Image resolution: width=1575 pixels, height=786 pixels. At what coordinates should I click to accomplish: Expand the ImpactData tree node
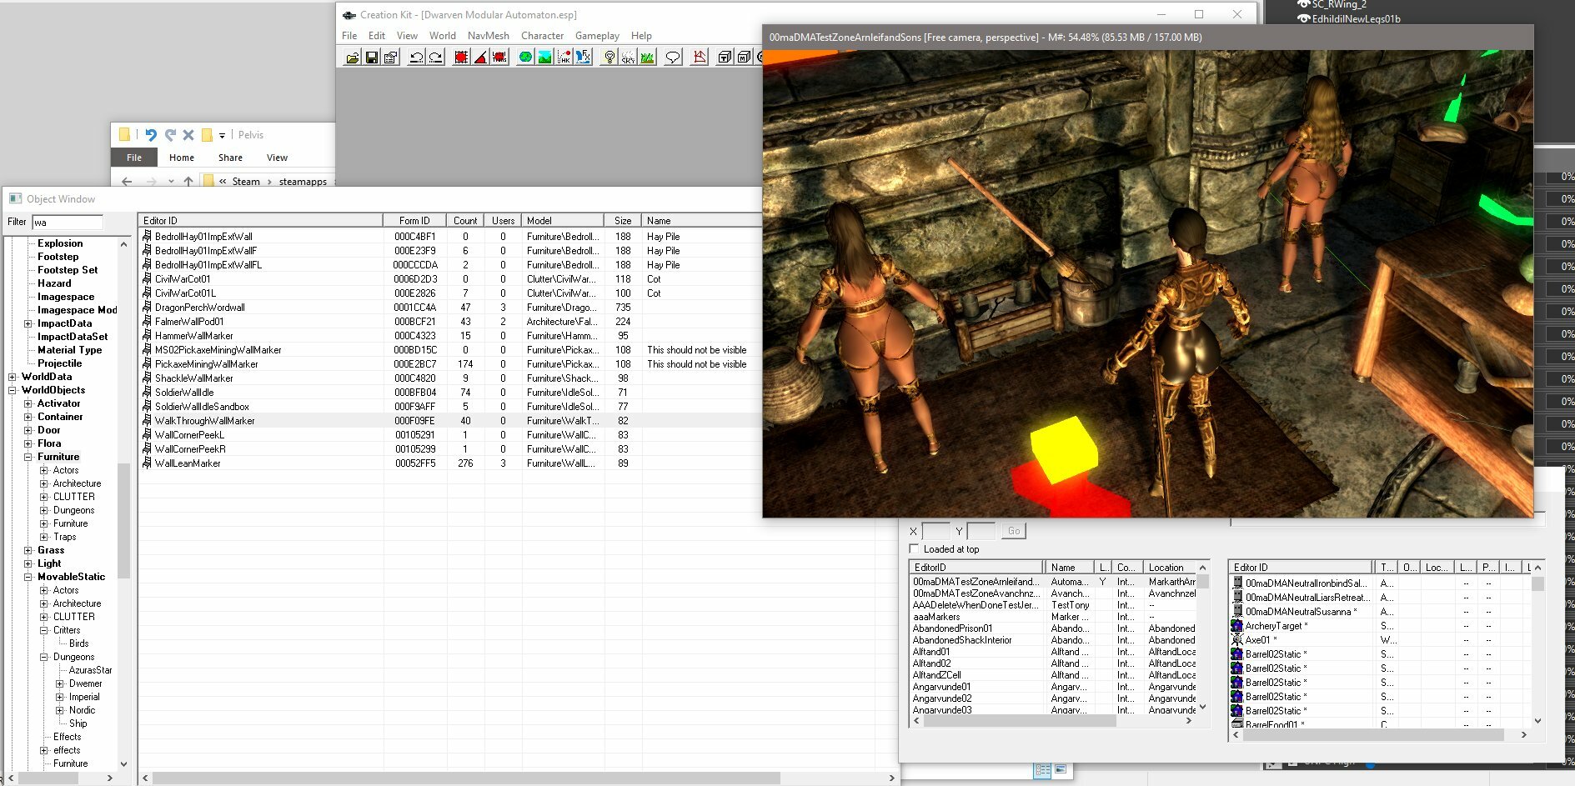[x=28, y=323]
